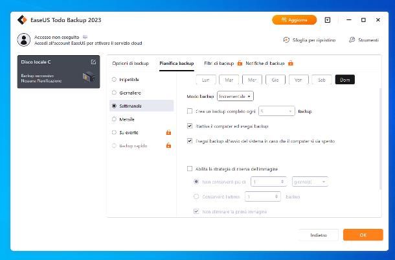Open the dropdown menu icon next to Aggiorna
The image size is (395, 260).
click(x=327, y=20)
